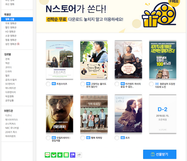
Task: Click the 19 age badge beside 성인 영화관
Action: (x=18, y=44)
